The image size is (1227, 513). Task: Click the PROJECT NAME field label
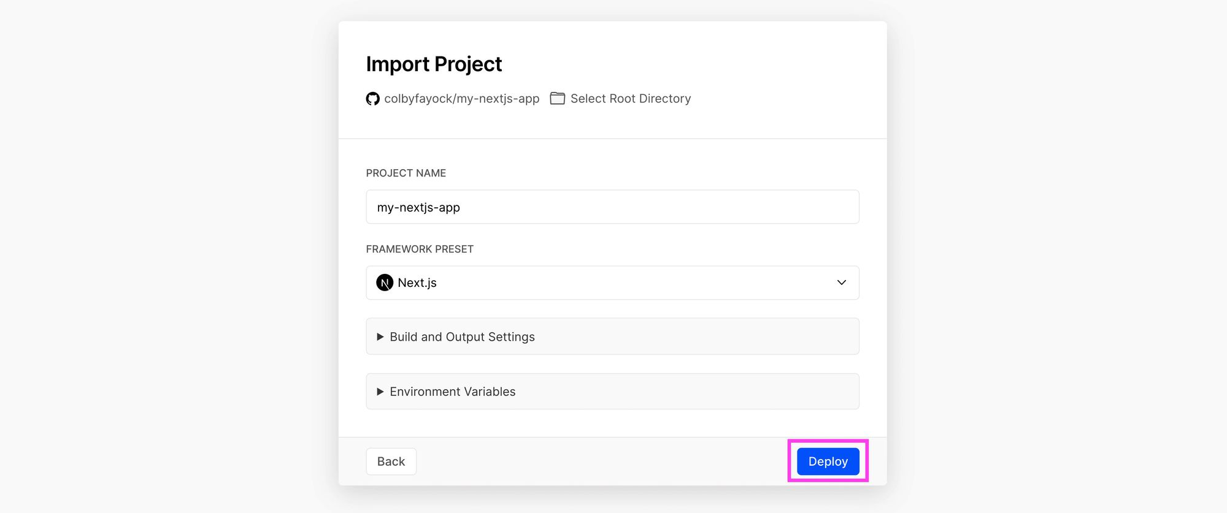tap(406, 173)
